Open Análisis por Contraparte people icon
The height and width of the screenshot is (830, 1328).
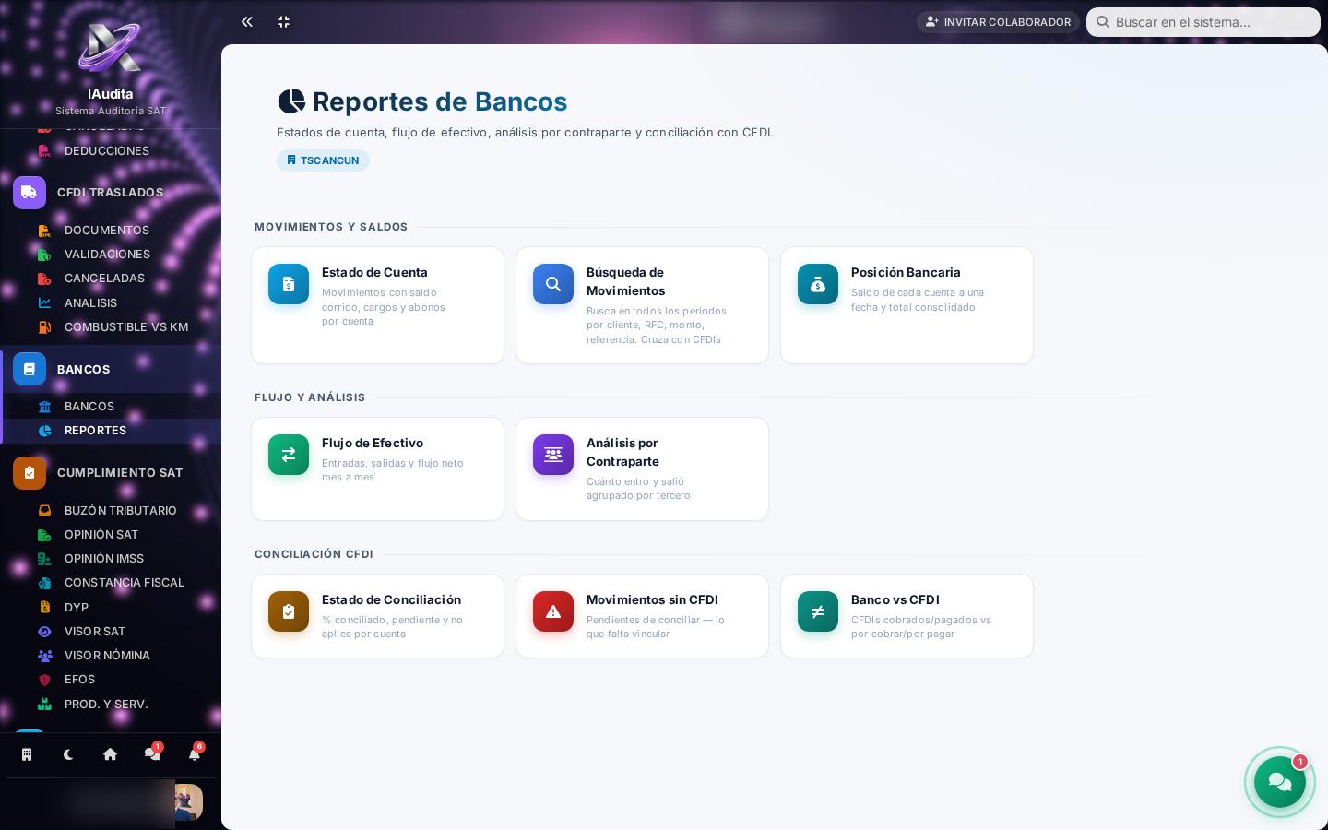pyautogui.click(x=553, y=455)
